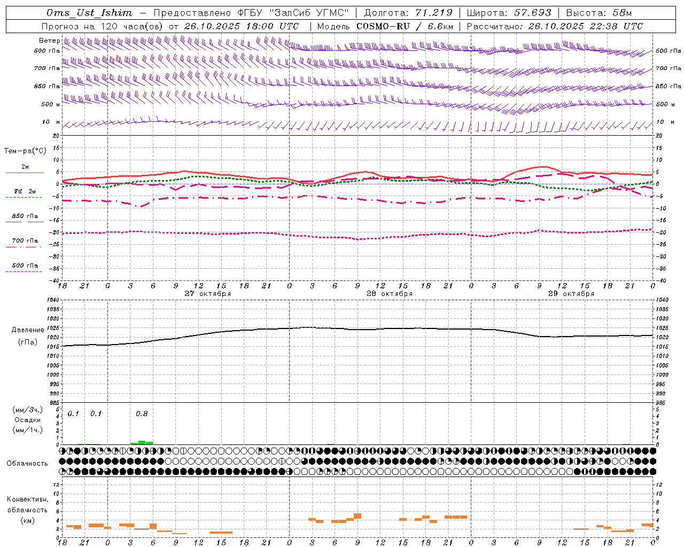684x547 pixels.
Task: Click the green precipitation bar near hour 3–6
Action: (142, 442)
